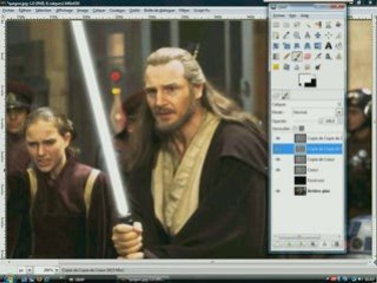Select the Rectangle Select tool
This screenshot has width=377, height=283.
(276, 25)
